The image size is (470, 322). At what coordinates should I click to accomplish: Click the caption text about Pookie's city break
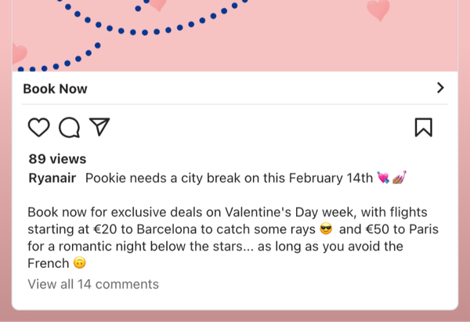point(229,178)
